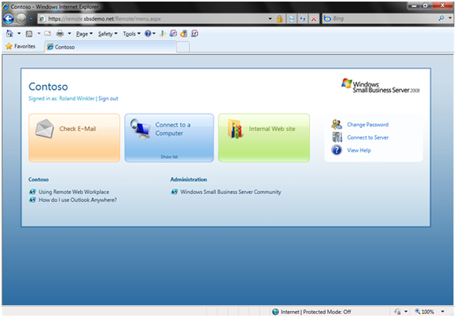Click globe icon beside Outlook Anywhere link
The image size is (456, 318).
(x=33, y=200)
